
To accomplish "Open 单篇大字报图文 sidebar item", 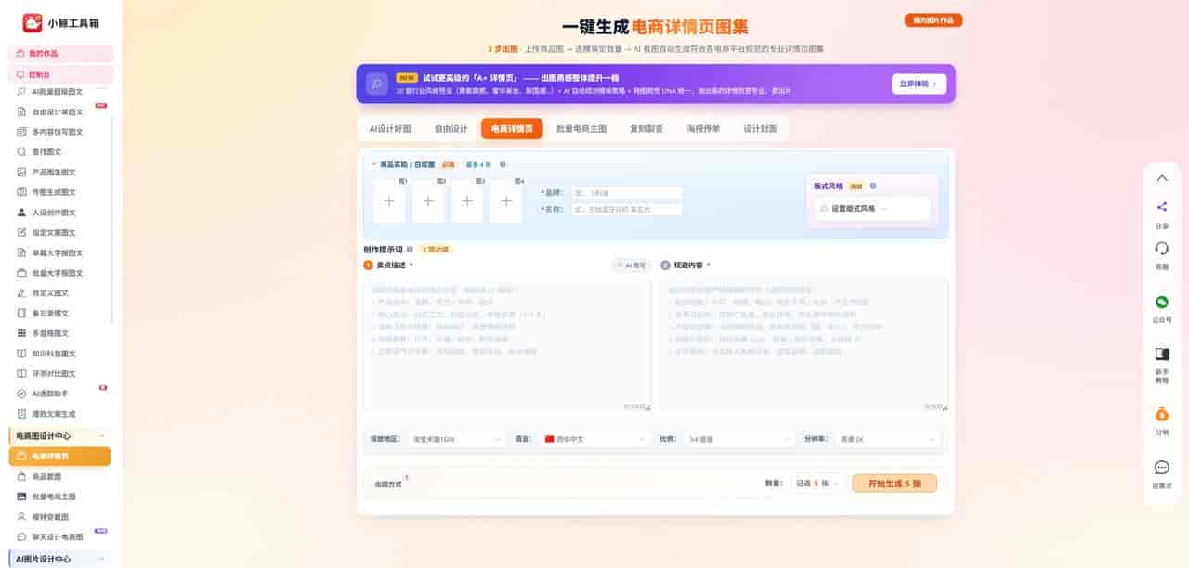I will point(59,252).
